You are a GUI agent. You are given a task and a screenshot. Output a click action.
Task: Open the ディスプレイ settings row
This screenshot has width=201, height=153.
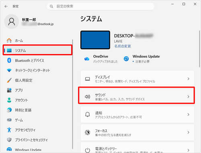click(137, 79)
